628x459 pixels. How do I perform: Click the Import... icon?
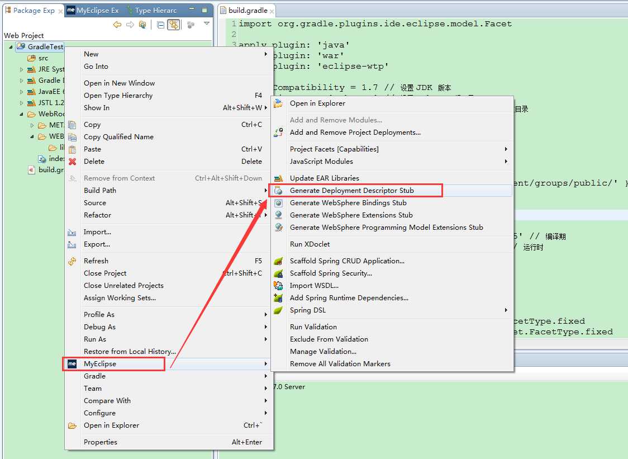click(x=72, y=232)
